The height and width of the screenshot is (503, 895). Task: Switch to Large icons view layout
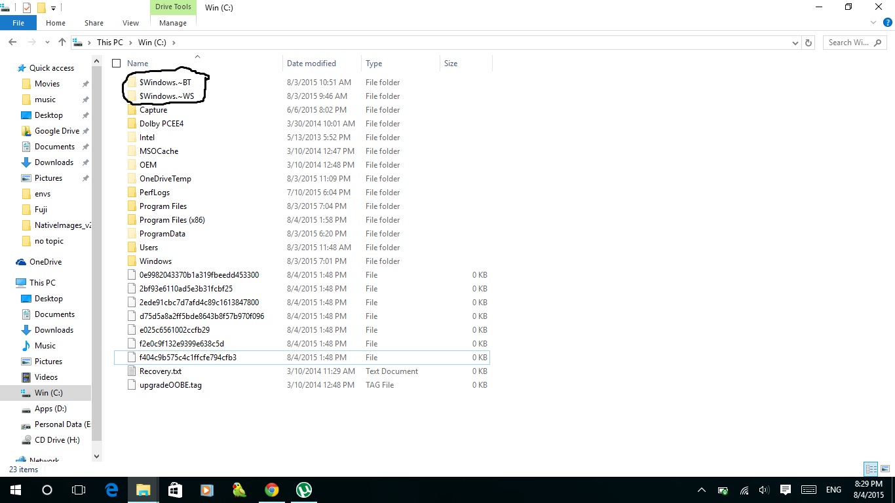pos(885,469)
